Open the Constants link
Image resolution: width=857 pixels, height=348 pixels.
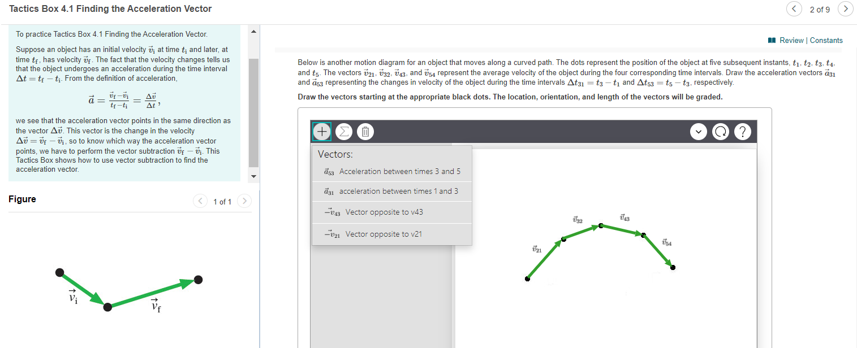826,40
